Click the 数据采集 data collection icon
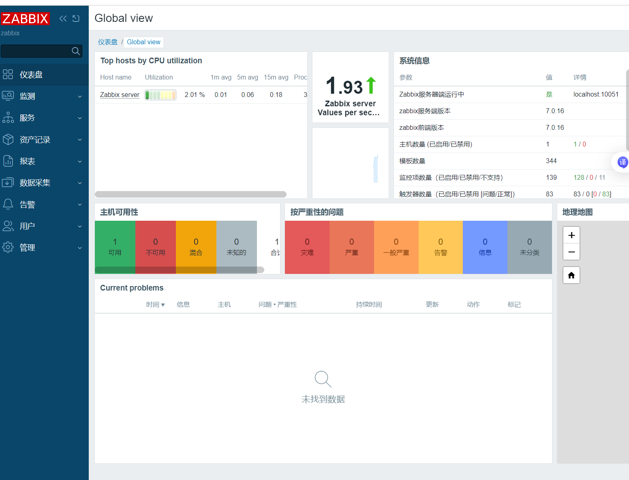 click(x=8, y=183)
